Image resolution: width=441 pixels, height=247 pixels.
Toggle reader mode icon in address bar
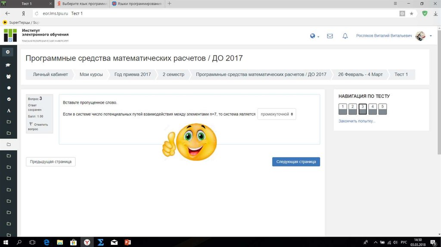[402, 13]
